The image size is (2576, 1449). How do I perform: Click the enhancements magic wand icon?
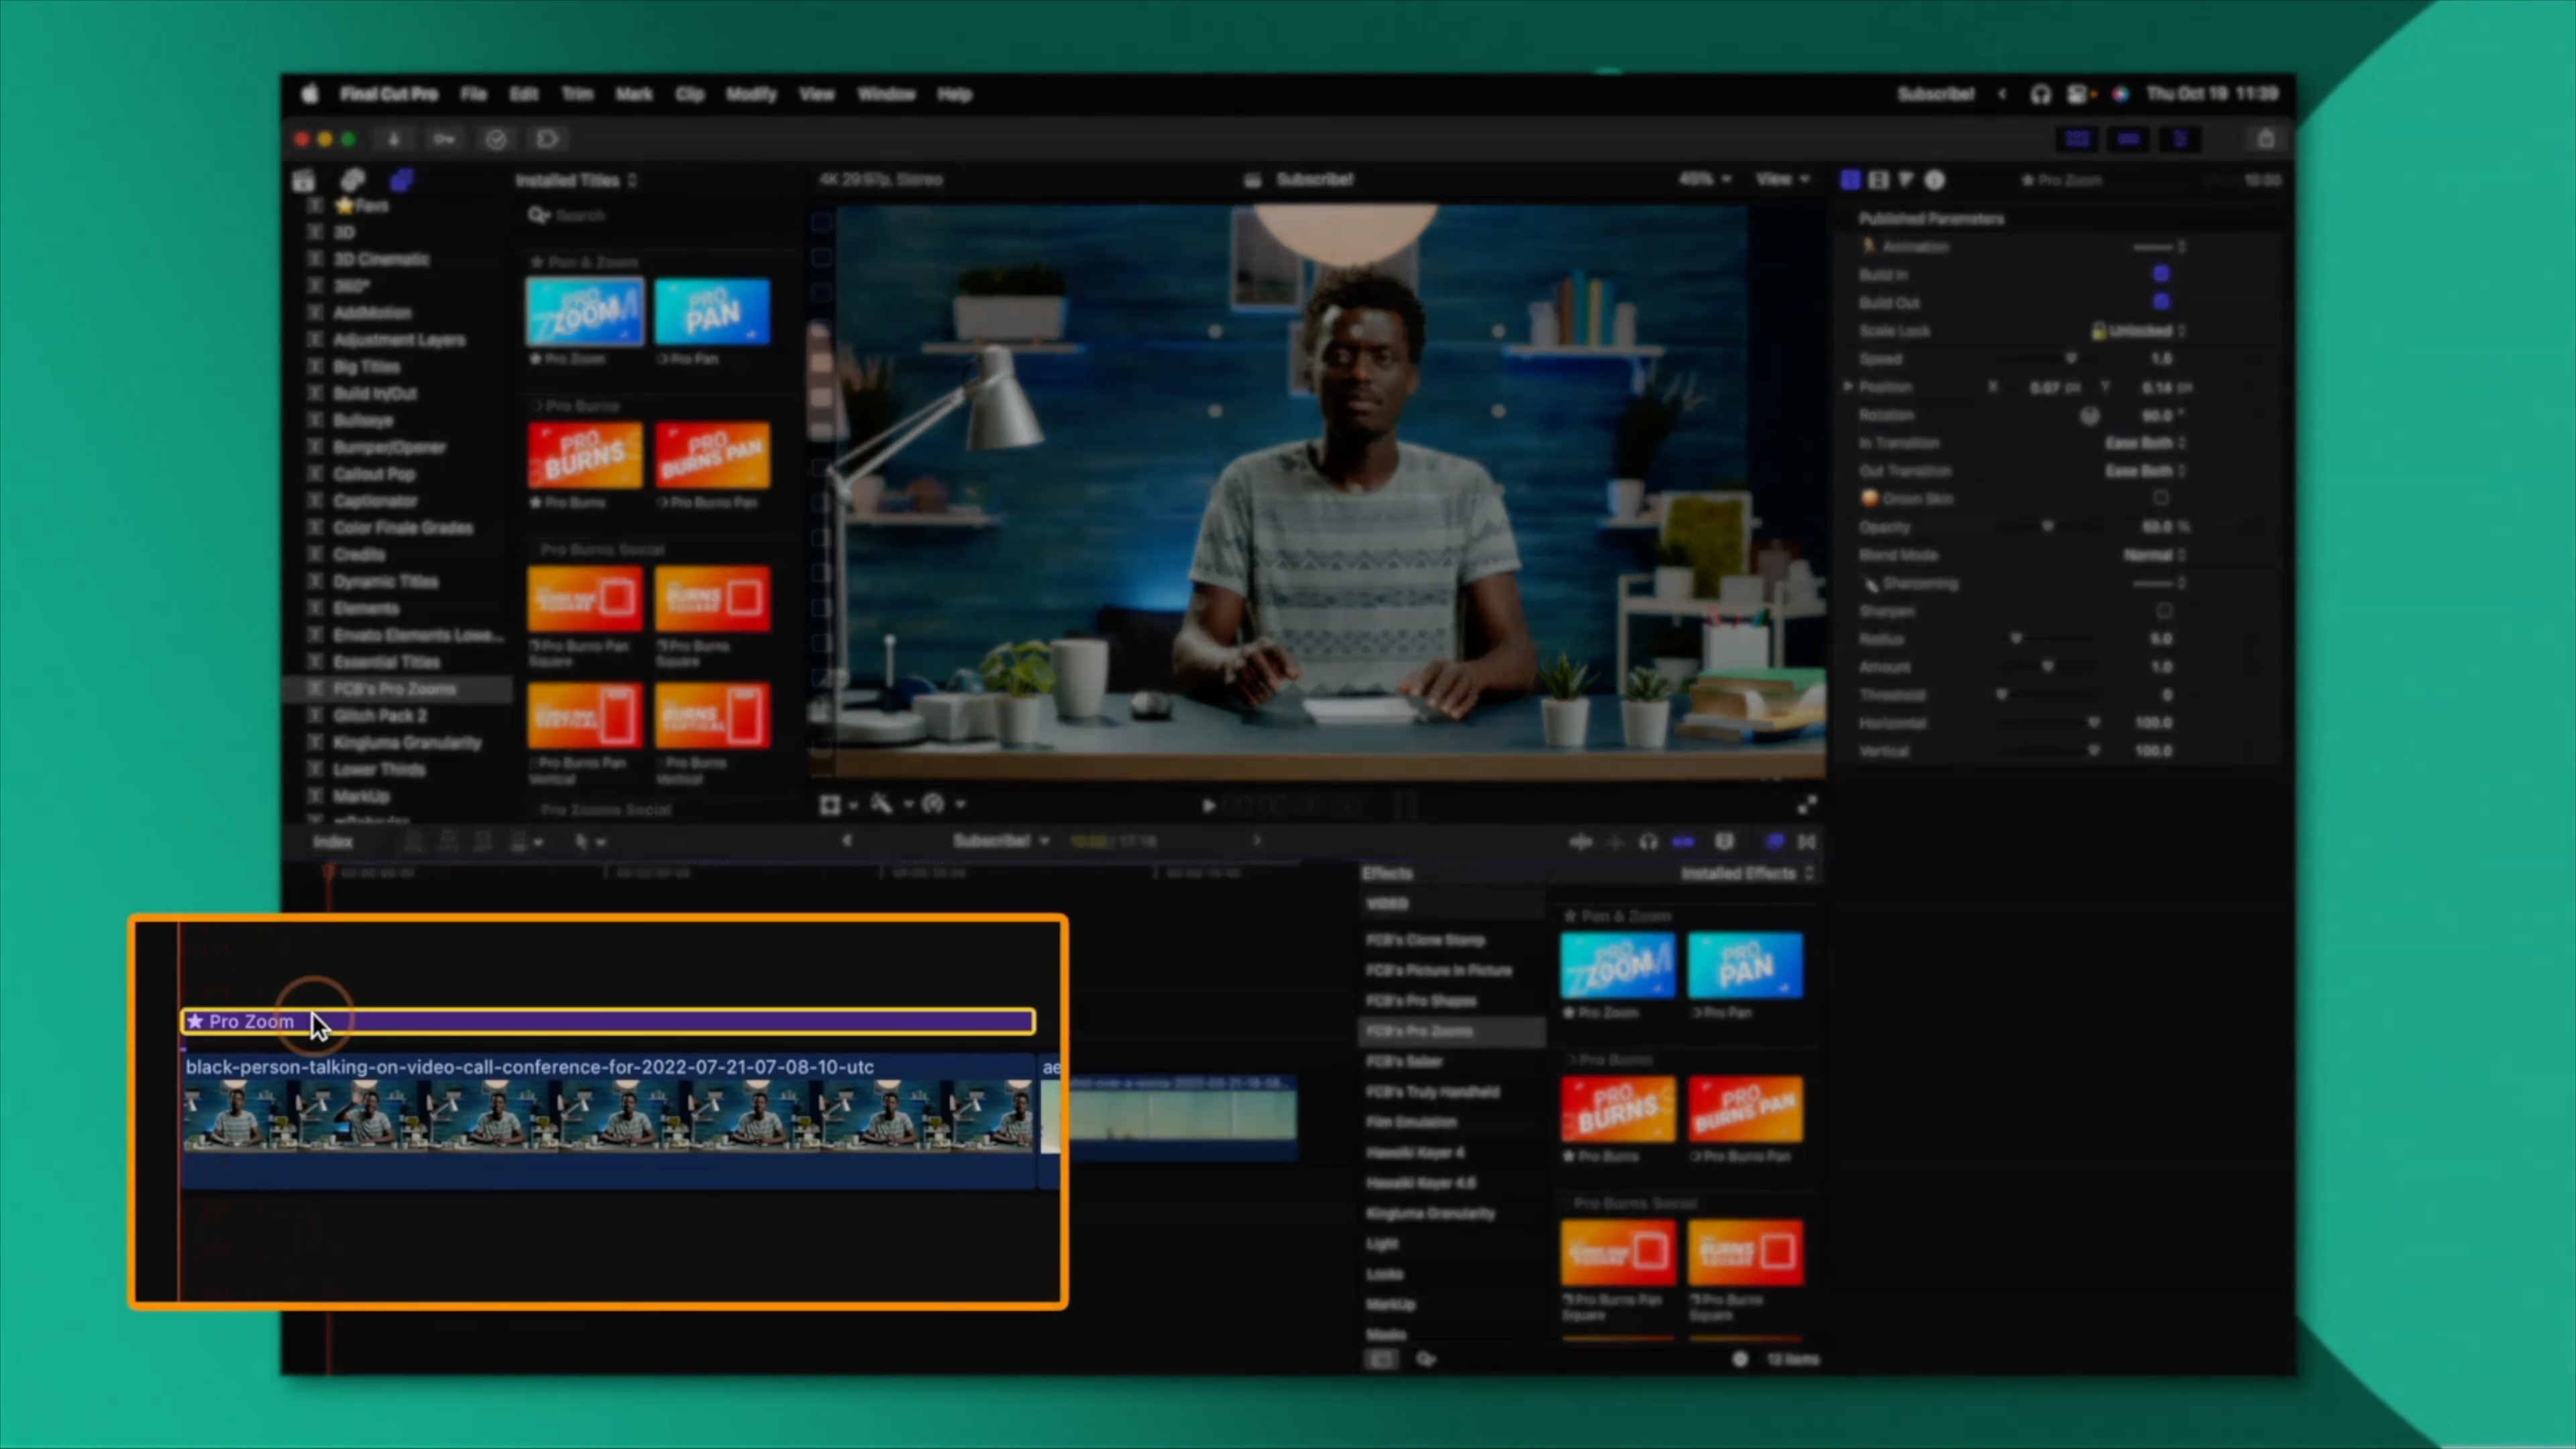[x=881, y=804]
